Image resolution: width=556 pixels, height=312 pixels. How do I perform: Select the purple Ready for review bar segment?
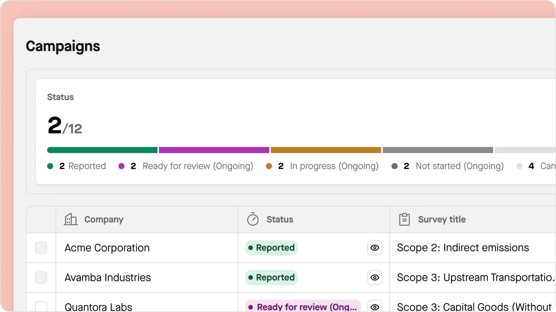214,150
